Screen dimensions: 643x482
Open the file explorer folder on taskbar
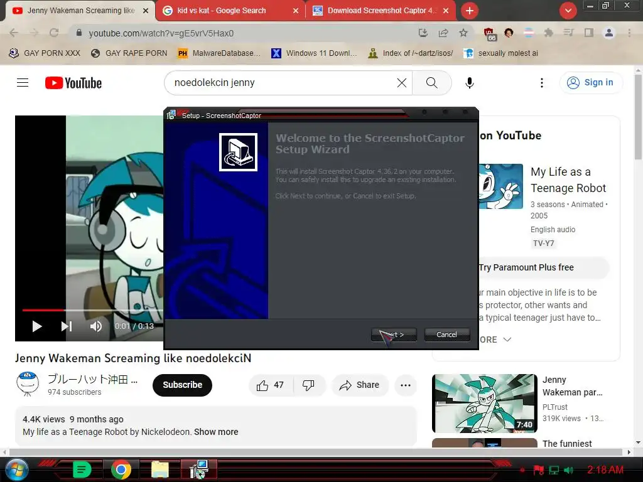coord(160,469)
